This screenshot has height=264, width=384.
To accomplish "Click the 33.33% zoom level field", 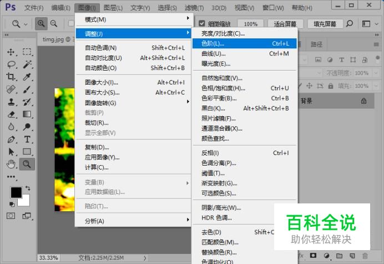I will click(48, 258).
